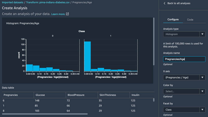Click the Analysis type dropdown arrow

coord(202,34)
